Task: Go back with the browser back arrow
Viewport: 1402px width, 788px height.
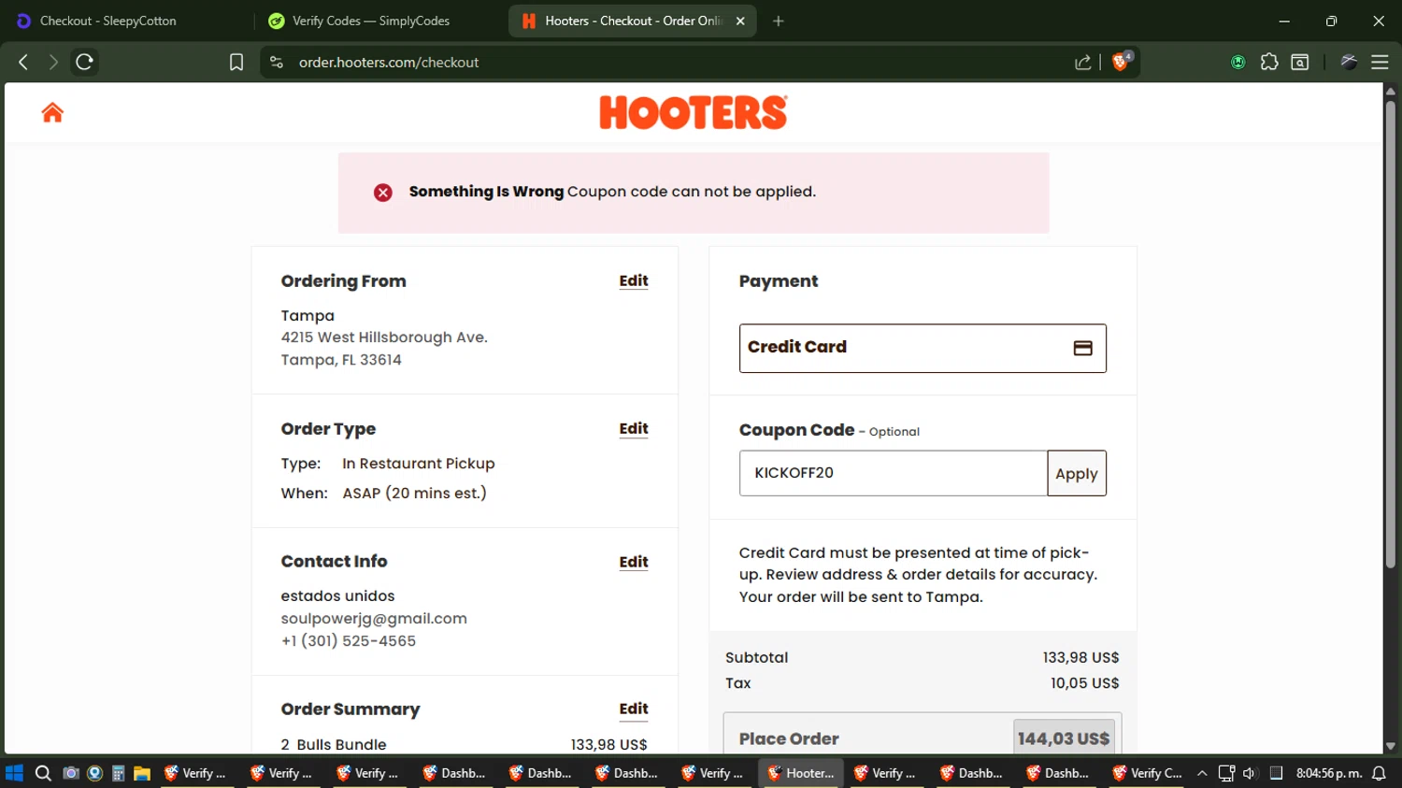Action: 23,62
